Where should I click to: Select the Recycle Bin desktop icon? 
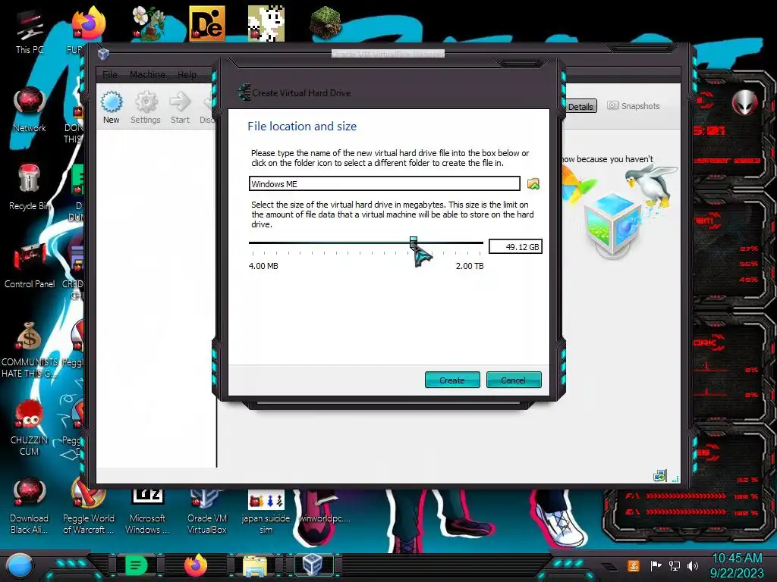30,188
